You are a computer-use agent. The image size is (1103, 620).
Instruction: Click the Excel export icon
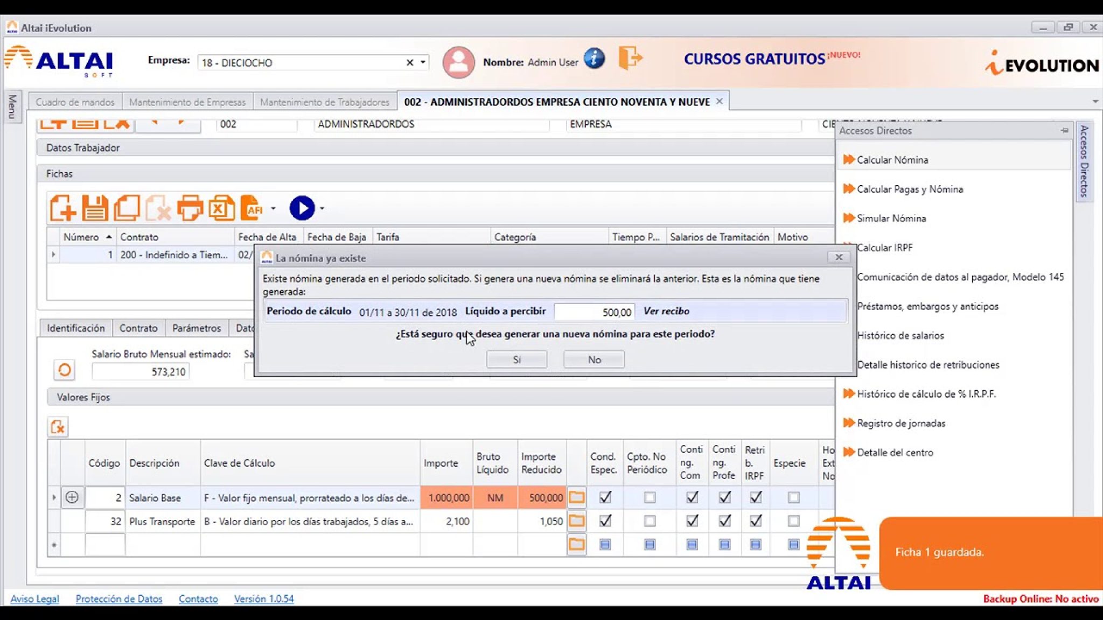[x=221, y=208]
